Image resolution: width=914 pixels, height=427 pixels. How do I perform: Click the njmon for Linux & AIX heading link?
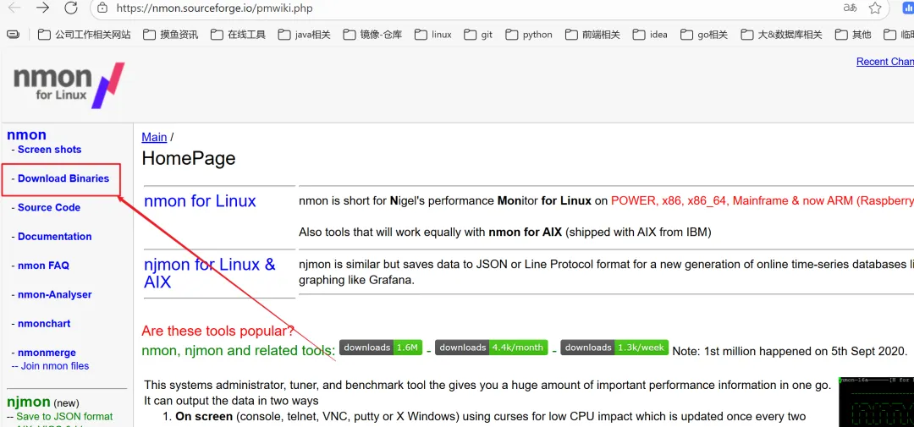(210, 273)
